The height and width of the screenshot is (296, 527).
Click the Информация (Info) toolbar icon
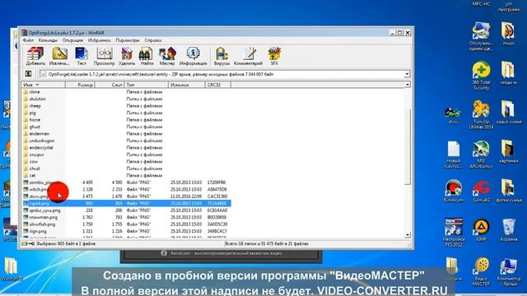(x=193, y=56)
